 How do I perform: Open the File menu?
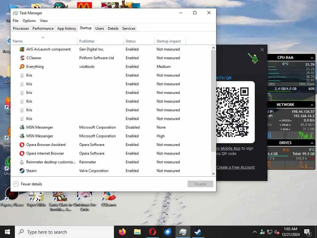15,21
